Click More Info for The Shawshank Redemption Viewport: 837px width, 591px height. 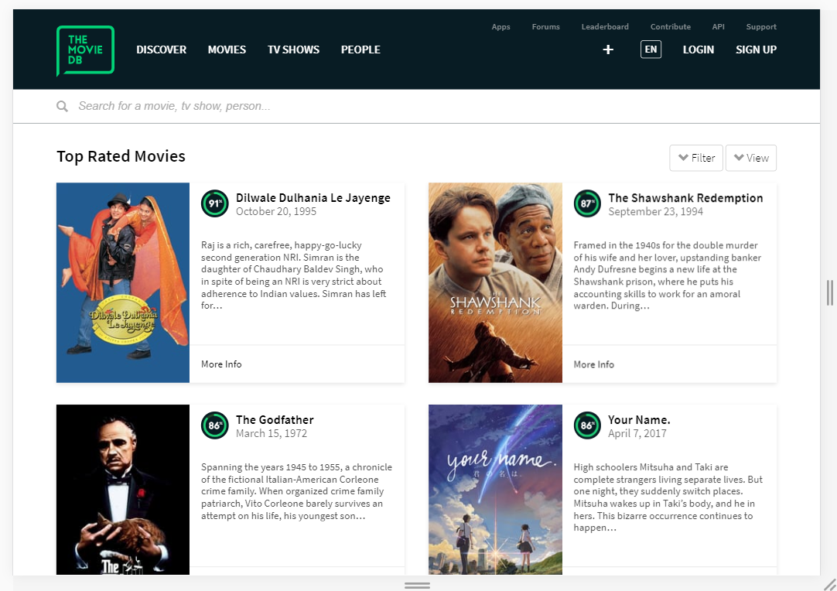(593, 364)
